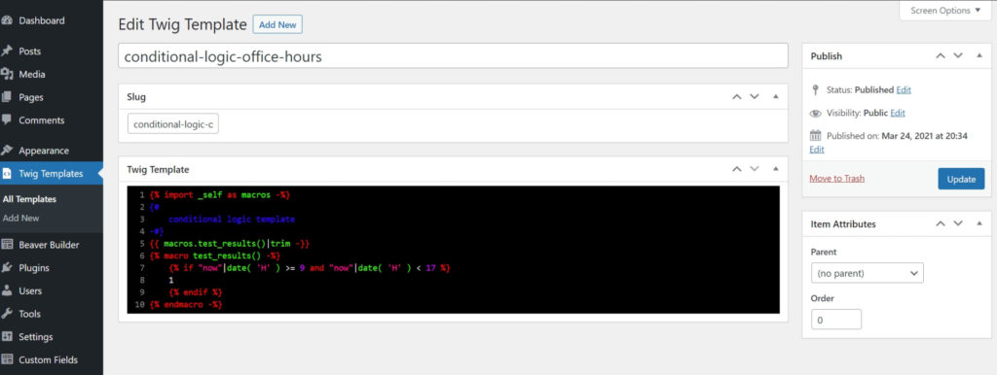
Task: Click the Posts pushpin icon
Action: tap(7, 51)
